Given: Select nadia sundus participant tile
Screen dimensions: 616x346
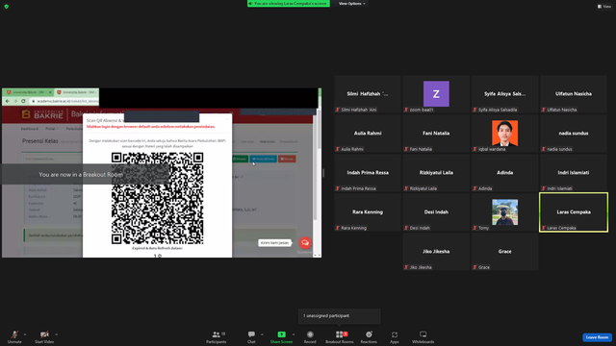Looking at the screenshot, I should coord(574,134).
